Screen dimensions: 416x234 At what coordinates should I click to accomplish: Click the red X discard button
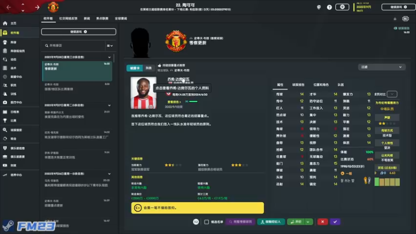322,222
